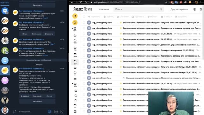Click the Отказ bot button
The height and width of the screenshot is (115, 204).
(25, 34)
